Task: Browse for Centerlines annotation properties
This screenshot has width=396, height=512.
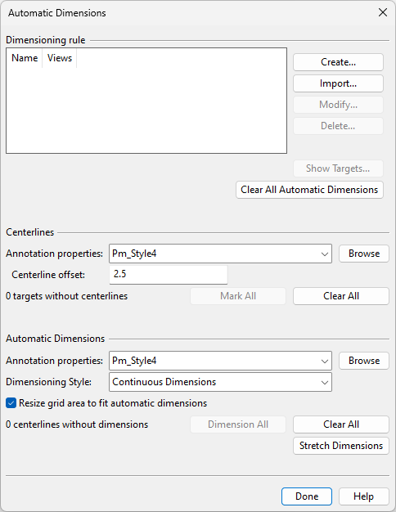Action: pyautogui.click(x=364, y=254)
